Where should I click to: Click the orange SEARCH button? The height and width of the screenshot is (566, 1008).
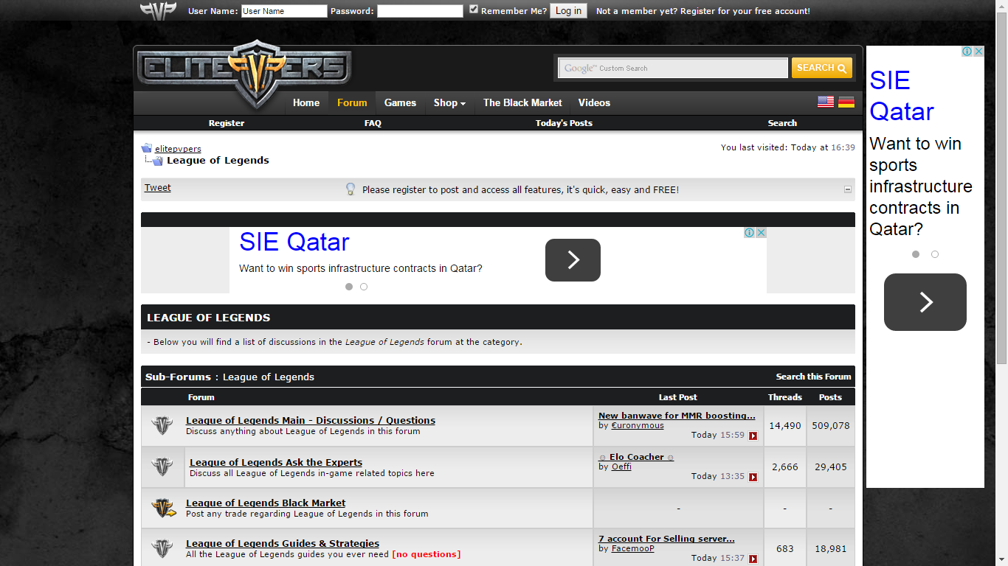coord(821,68)
